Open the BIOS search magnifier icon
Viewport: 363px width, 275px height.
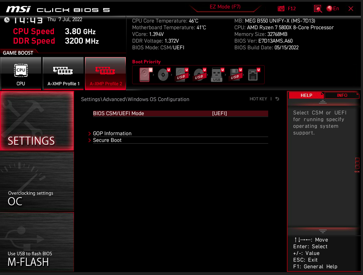click(x=318, y=9)
